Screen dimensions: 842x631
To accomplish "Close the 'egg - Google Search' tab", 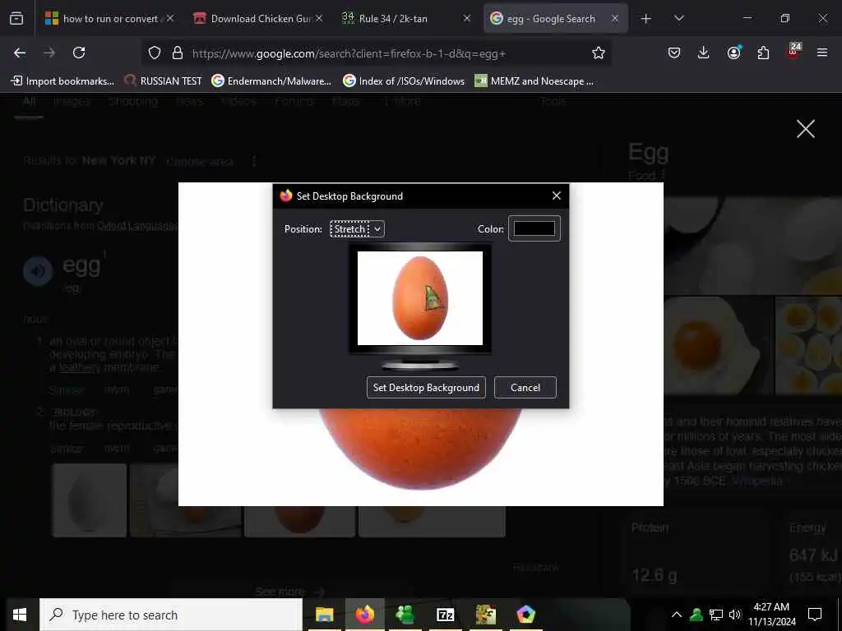I will 615,18.
